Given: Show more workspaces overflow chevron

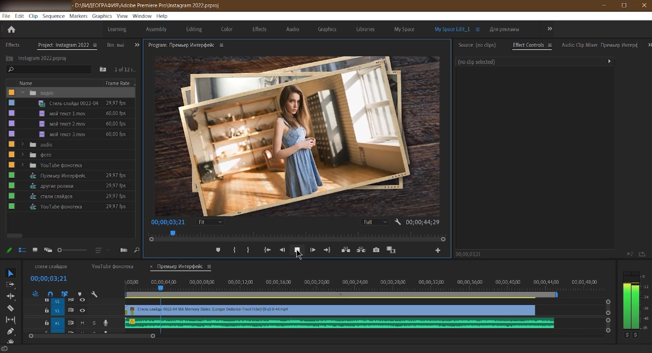Looking at the screenshot, I should 550,29.
